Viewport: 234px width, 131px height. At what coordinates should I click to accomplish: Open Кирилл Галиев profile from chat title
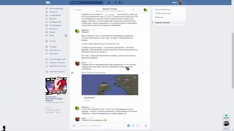click(x=110, y=9)
